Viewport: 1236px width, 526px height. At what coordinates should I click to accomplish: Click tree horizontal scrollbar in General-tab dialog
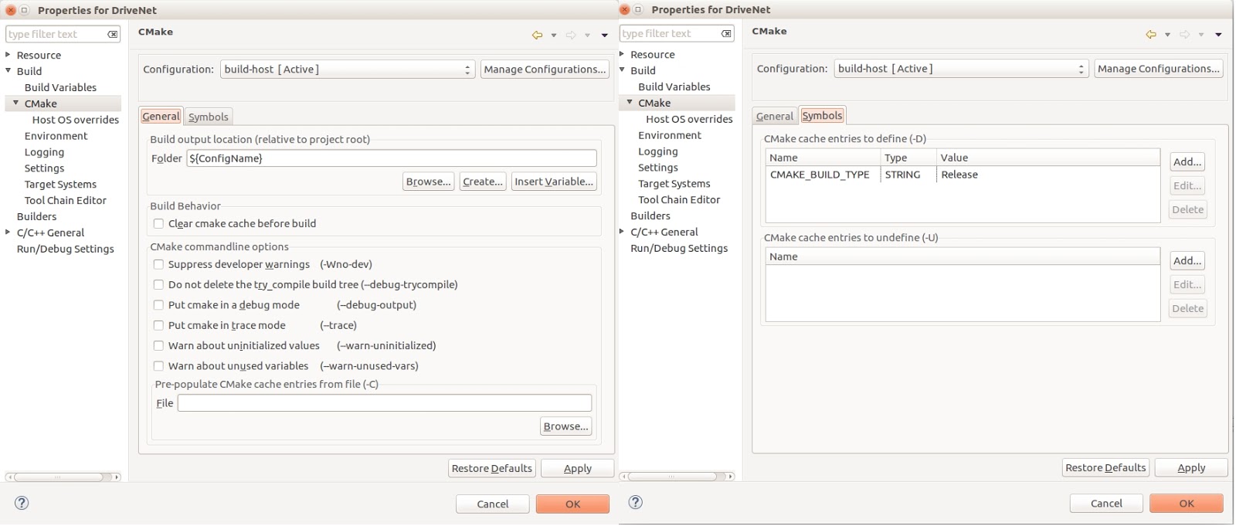(63, 477)
